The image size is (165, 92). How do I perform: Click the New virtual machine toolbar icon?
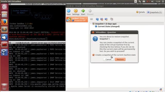point(69,12)
